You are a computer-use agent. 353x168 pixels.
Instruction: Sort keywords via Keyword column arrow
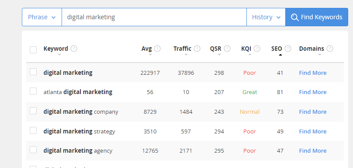pos(59,55)
